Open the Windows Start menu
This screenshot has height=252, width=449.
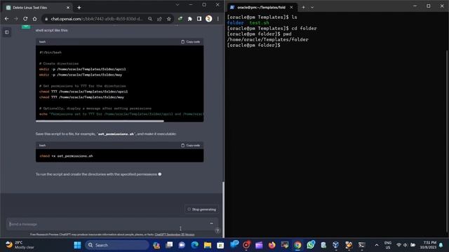[77, 245]
